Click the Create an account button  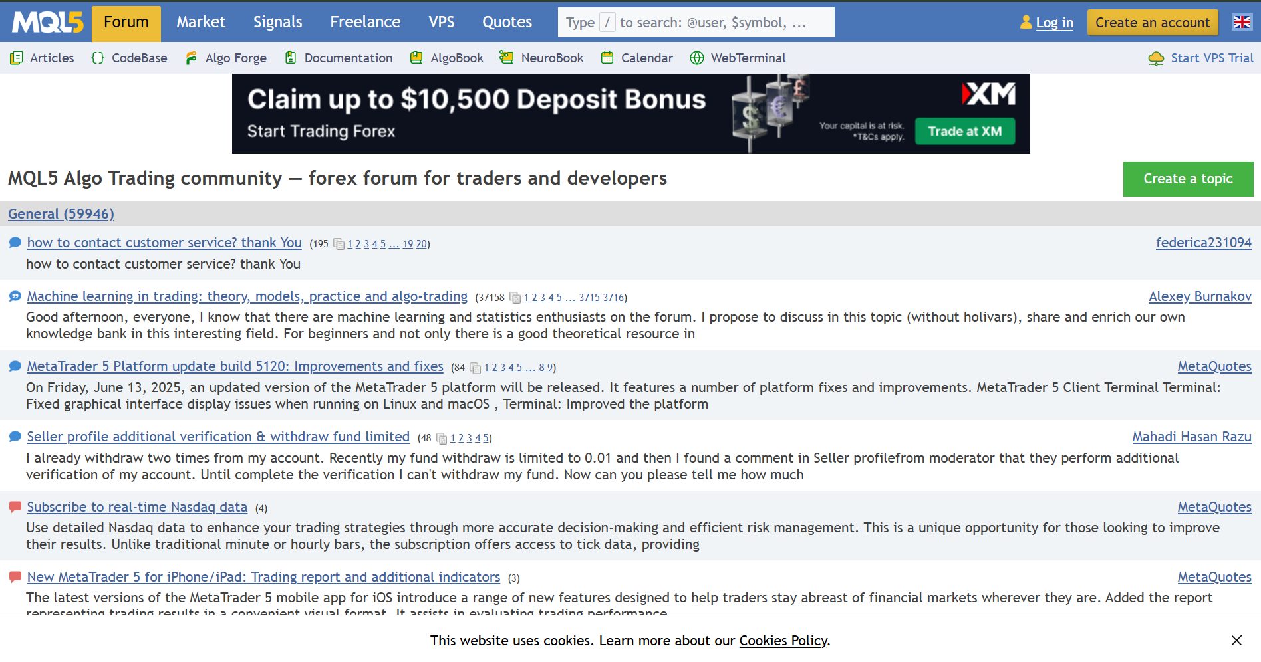1152,23
